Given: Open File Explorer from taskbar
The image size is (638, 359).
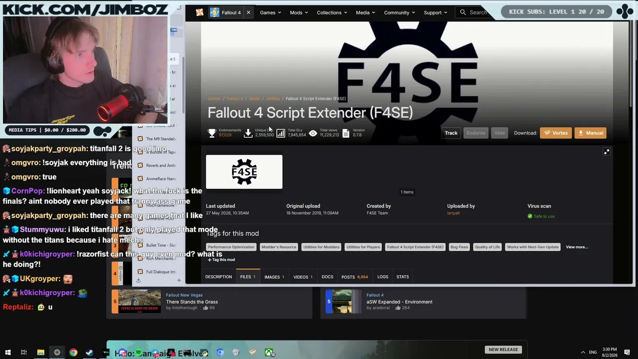Looking at the screenshot, I should pos(41,353).
